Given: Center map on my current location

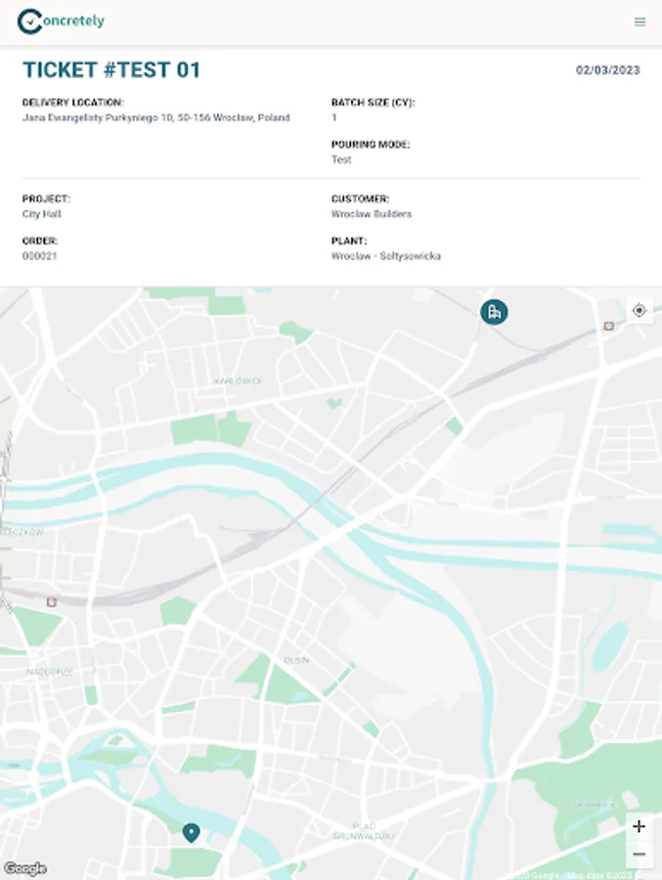Looking at the screenshot, I should [x=640, y=310].
